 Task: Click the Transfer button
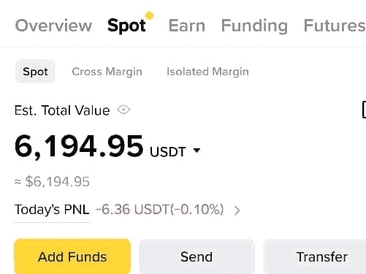point(315,256)
